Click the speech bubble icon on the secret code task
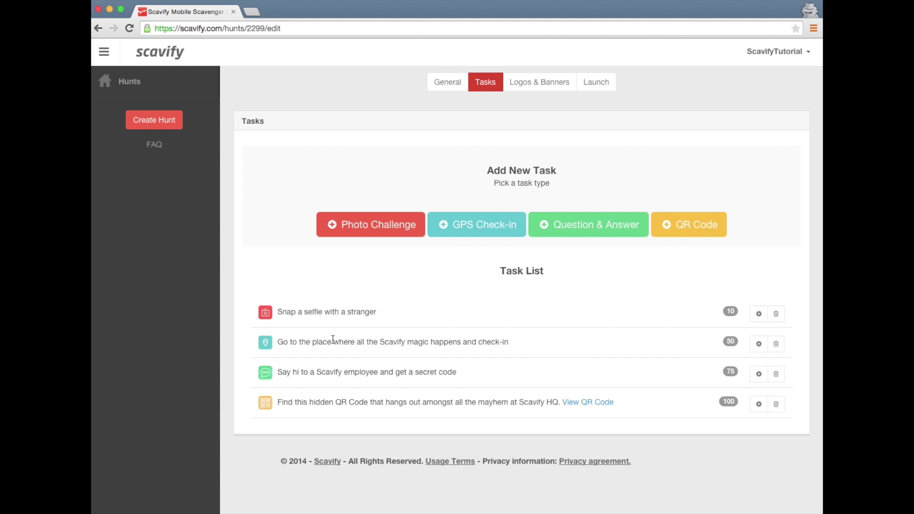 (265, 373)
